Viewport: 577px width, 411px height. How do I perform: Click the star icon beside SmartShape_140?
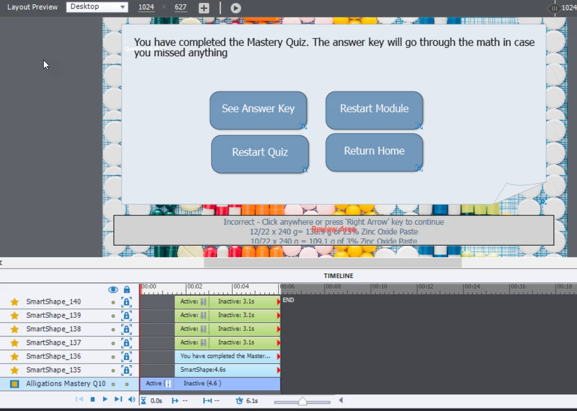(15, 302)
